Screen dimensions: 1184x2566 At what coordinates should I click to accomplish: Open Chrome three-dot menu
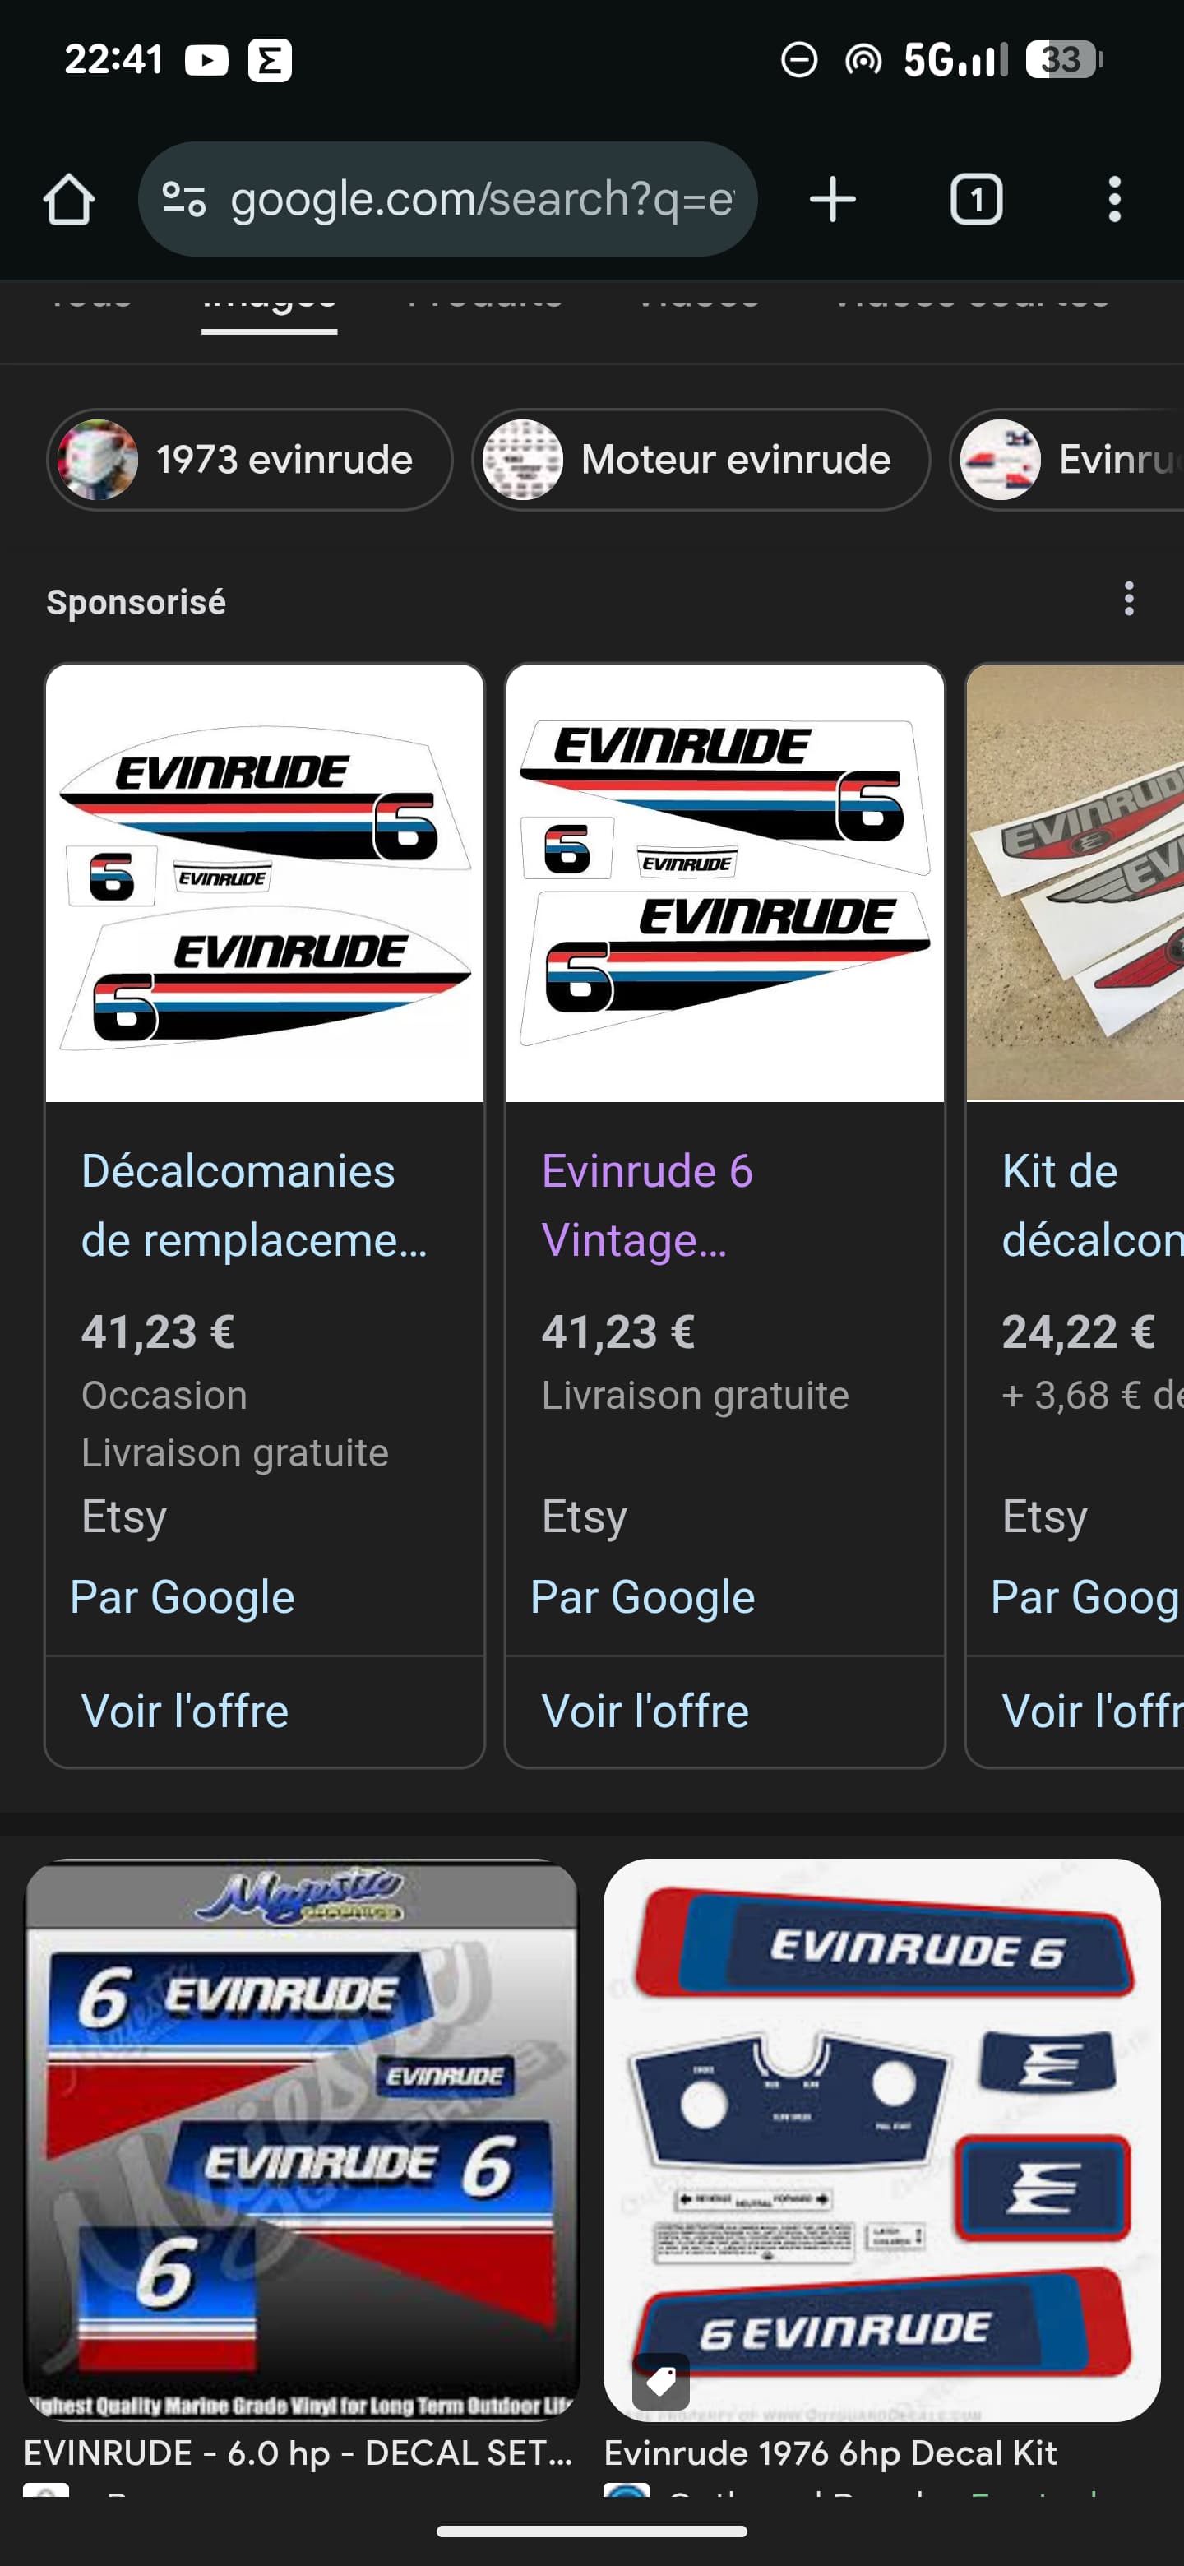(x=1114, y=199)
